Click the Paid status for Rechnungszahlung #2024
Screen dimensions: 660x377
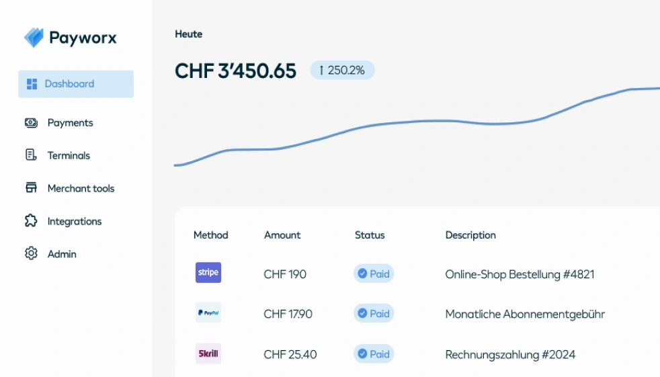point(374,354)
